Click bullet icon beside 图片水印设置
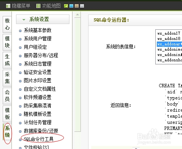The width and height of the screenshot is (182, 149). pos(20,81)
